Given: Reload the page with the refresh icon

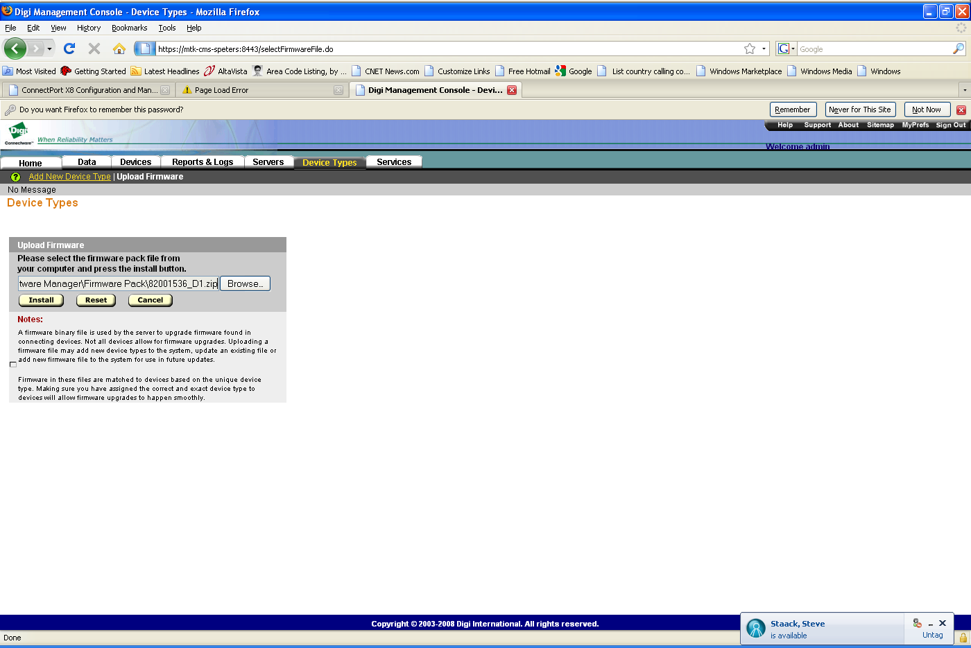Looking at the screenshot, I should pos(69,49).
